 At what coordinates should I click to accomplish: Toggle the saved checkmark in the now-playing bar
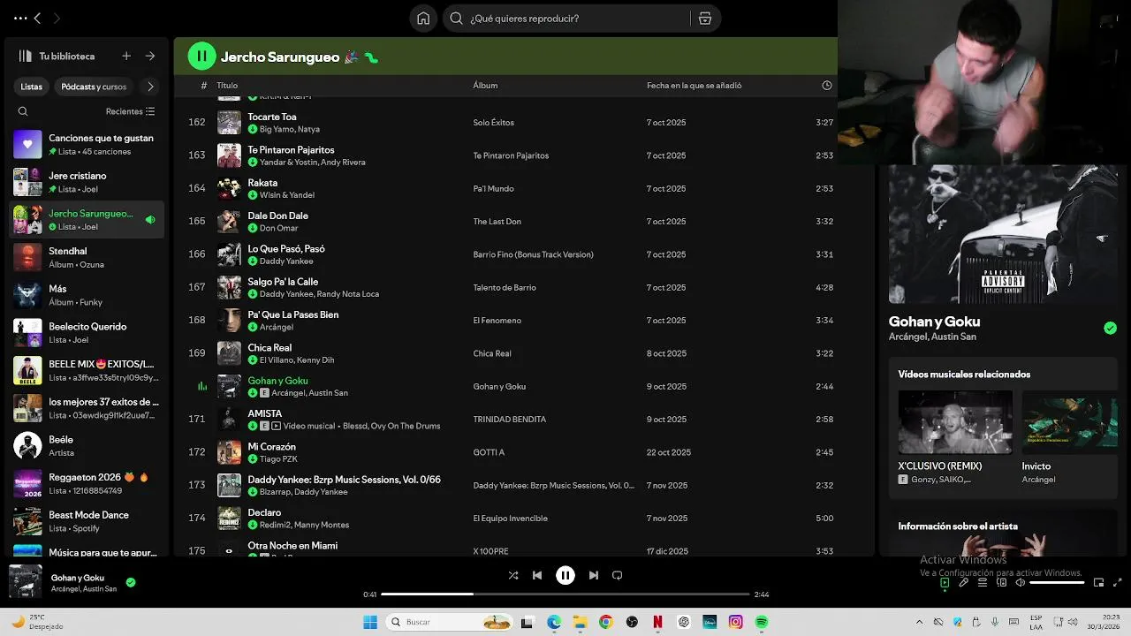pyautogui.click(x=131, y=582)
